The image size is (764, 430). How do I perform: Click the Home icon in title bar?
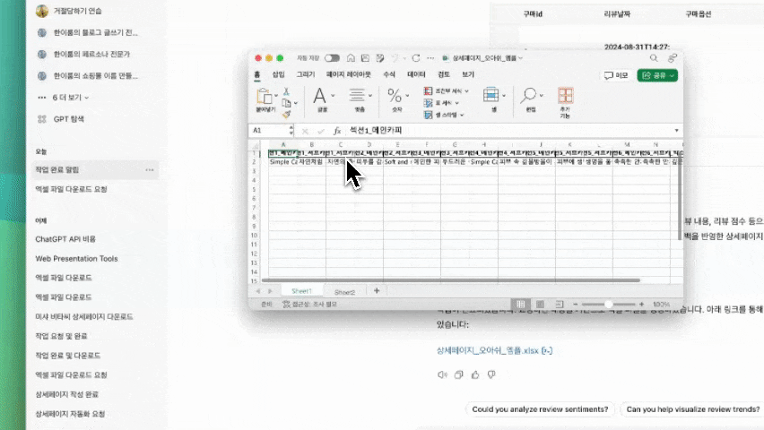coord(352,57)
